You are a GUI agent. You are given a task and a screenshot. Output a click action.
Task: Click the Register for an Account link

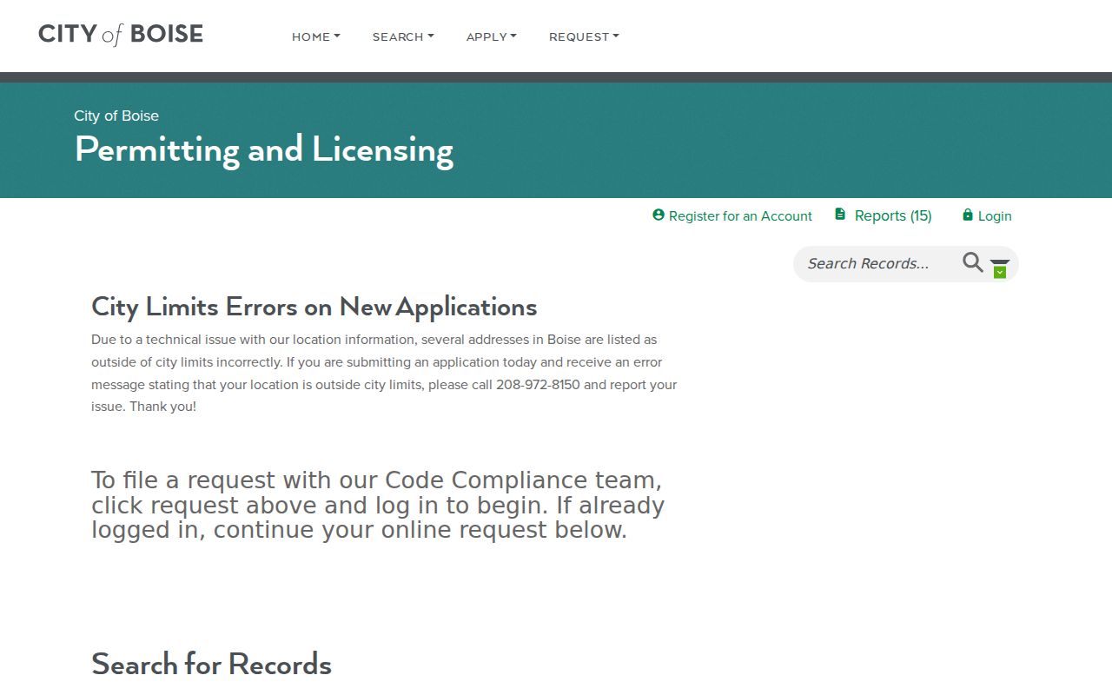[x=740, y=216]
